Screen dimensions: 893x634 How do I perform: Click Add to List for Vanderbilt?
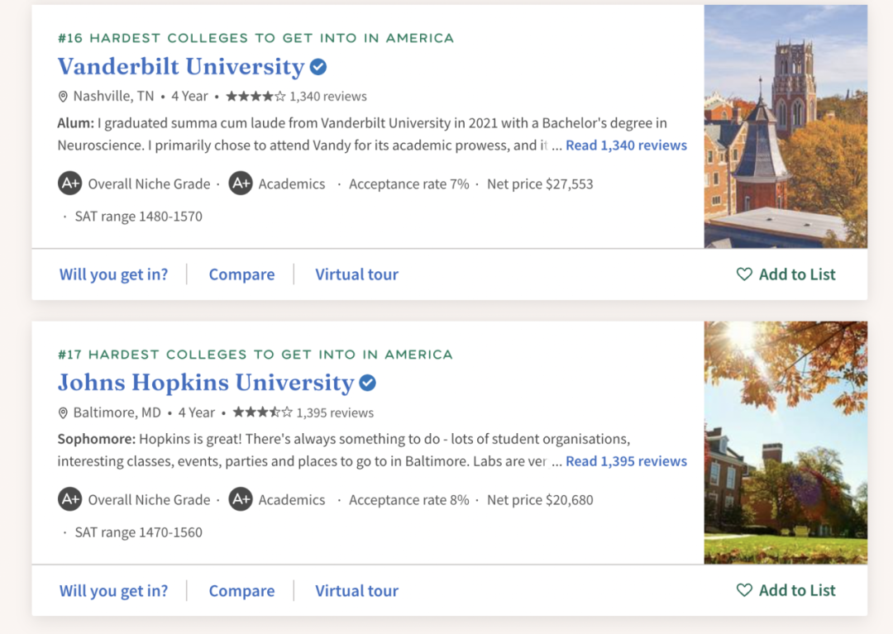coord(786,274)
